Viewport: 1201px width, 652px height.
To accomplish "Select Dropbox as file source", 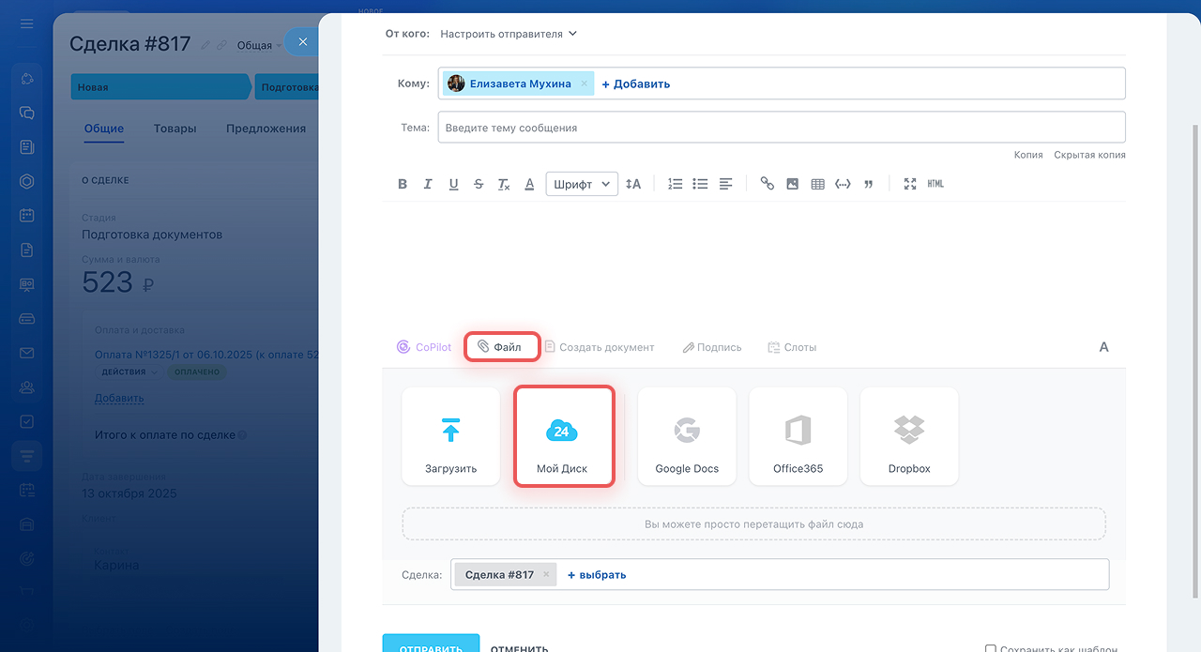I will [908, 436].
